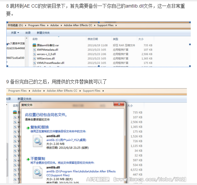Click 刻录 in the step 8 toolbar
Screen dimensions: 197x185
[28, 33]
